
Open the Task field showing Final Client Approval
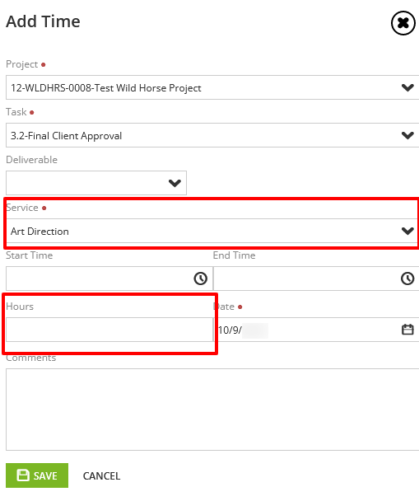pyautogui.click(x=212, y=135)
